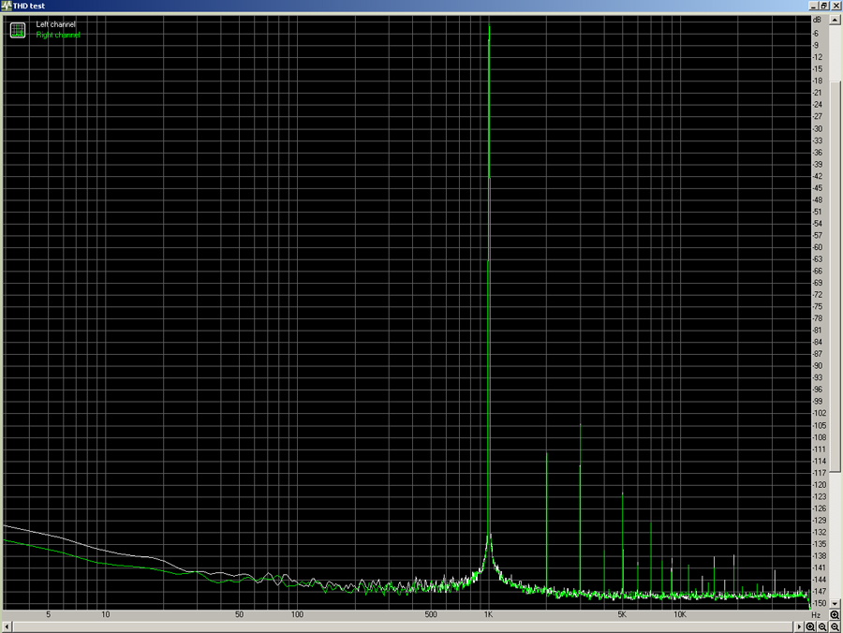Viewport: 843px width, 633px height.
Task: Restore down the THD test window
Action: click(x=822, y=6)
